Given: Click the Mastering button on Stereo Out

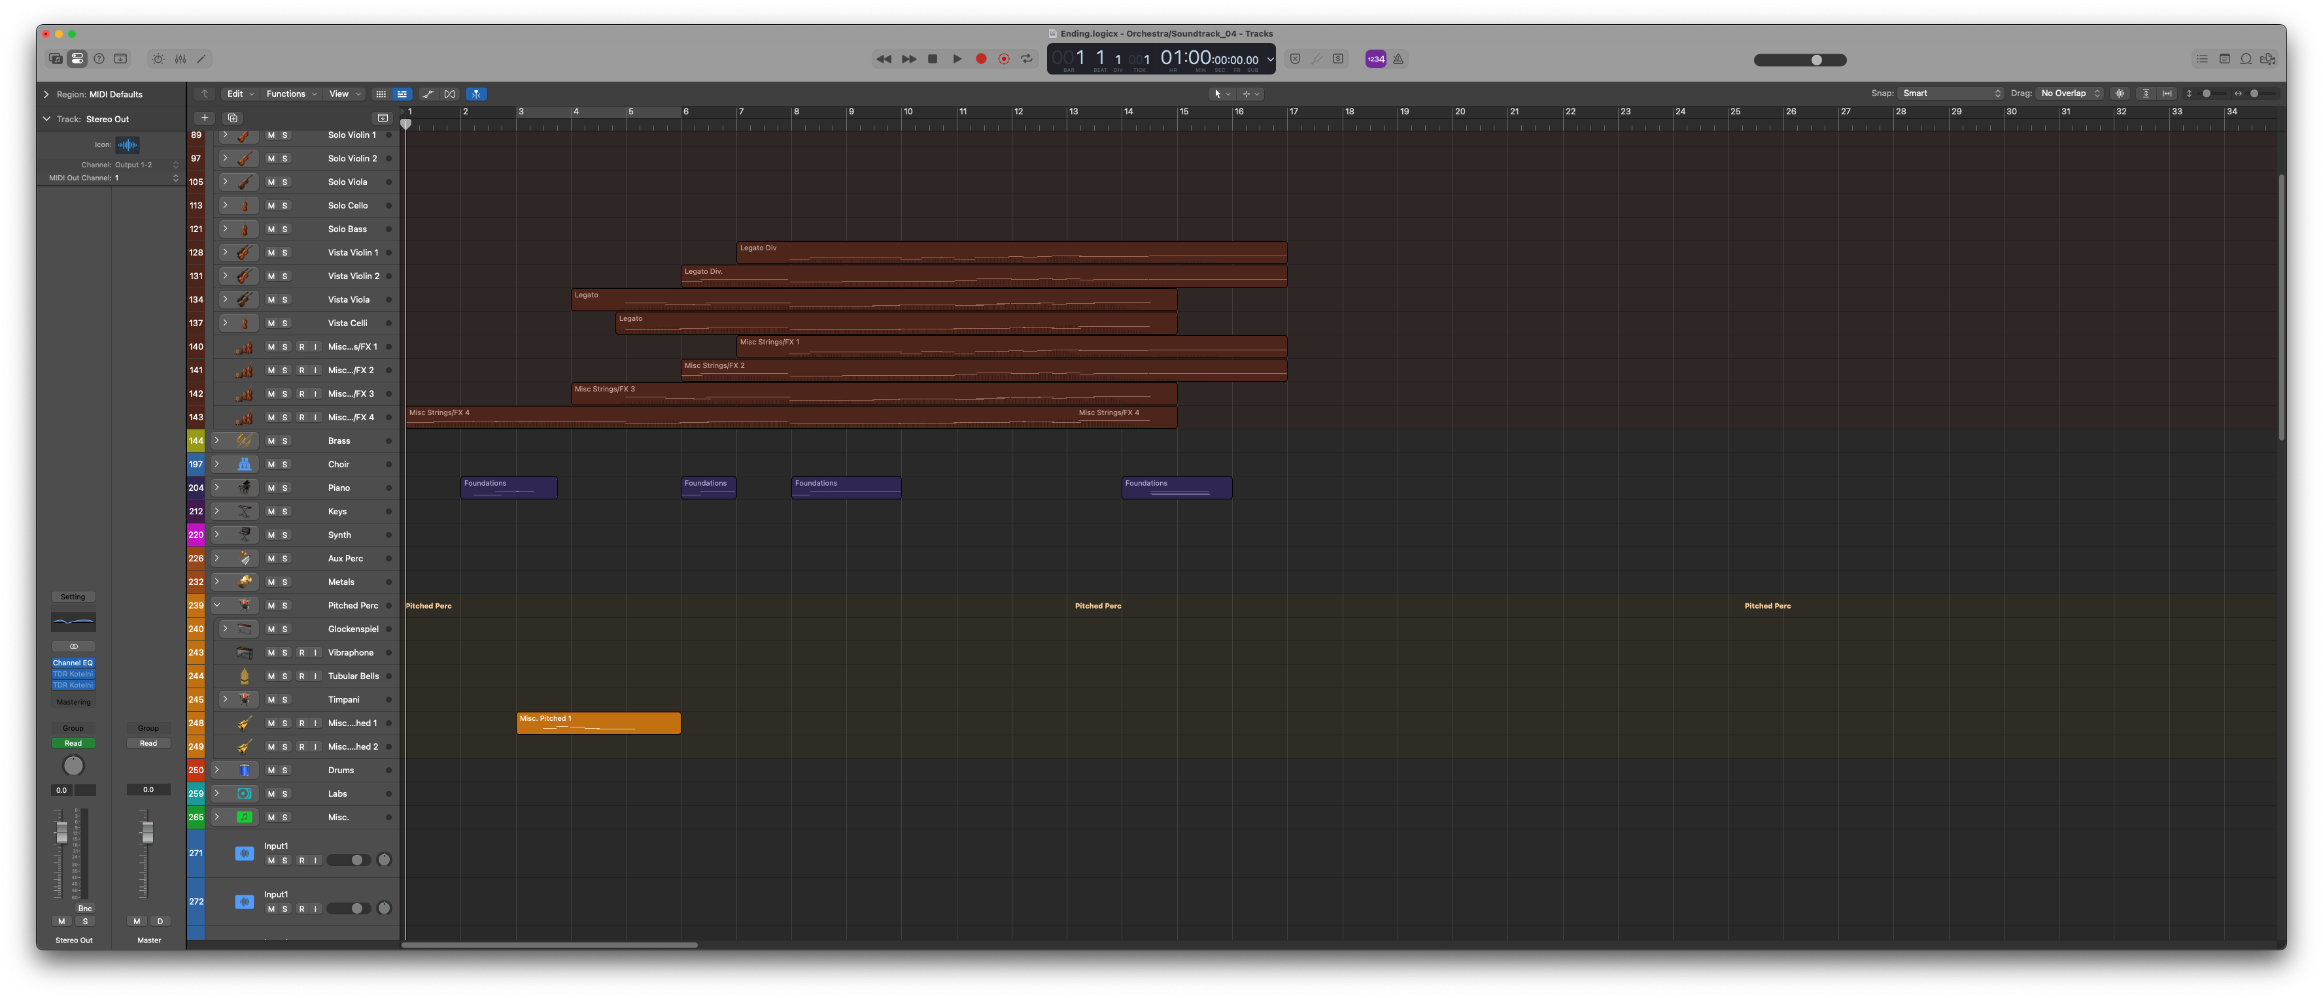Looking at the screenshot, I should pos(73,703).
